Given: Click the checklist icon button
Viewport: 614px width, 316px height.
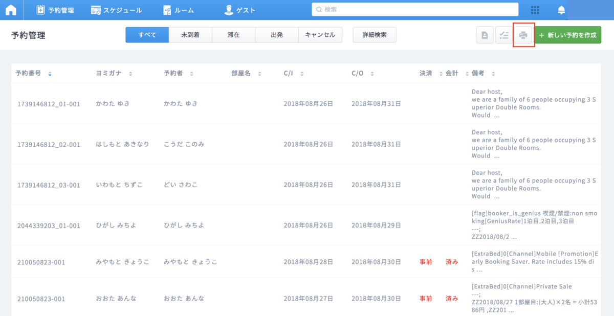Looking at the screenshot, I should tap(504, 35).
